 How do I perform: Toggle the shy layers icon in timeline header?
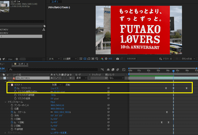(x=108, y=70)
